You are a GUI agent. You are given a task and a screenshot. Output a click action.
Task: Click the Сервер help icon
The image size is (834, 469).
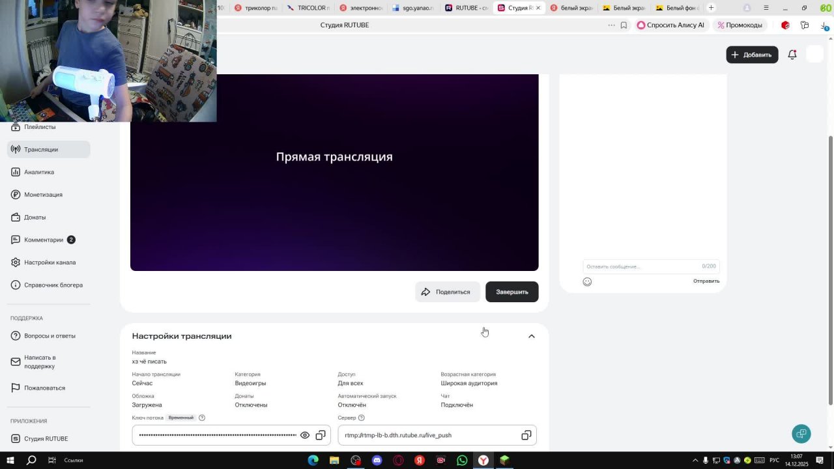click(x=362, y=418)
